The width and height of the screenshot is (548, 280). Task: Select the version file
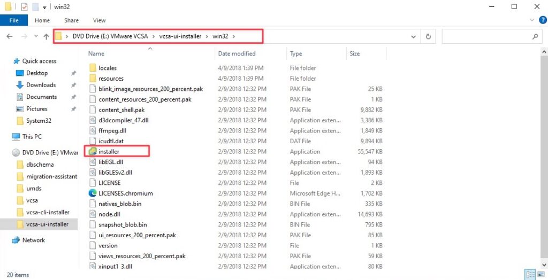pos(108,245)
